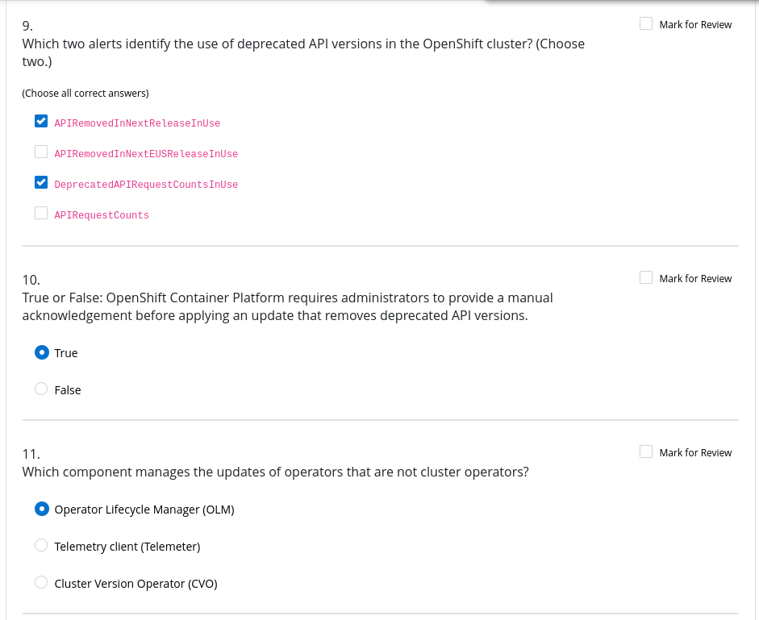Click the DeprecatedAPIRequestCountsInUse answer label text

click(146, 185)
